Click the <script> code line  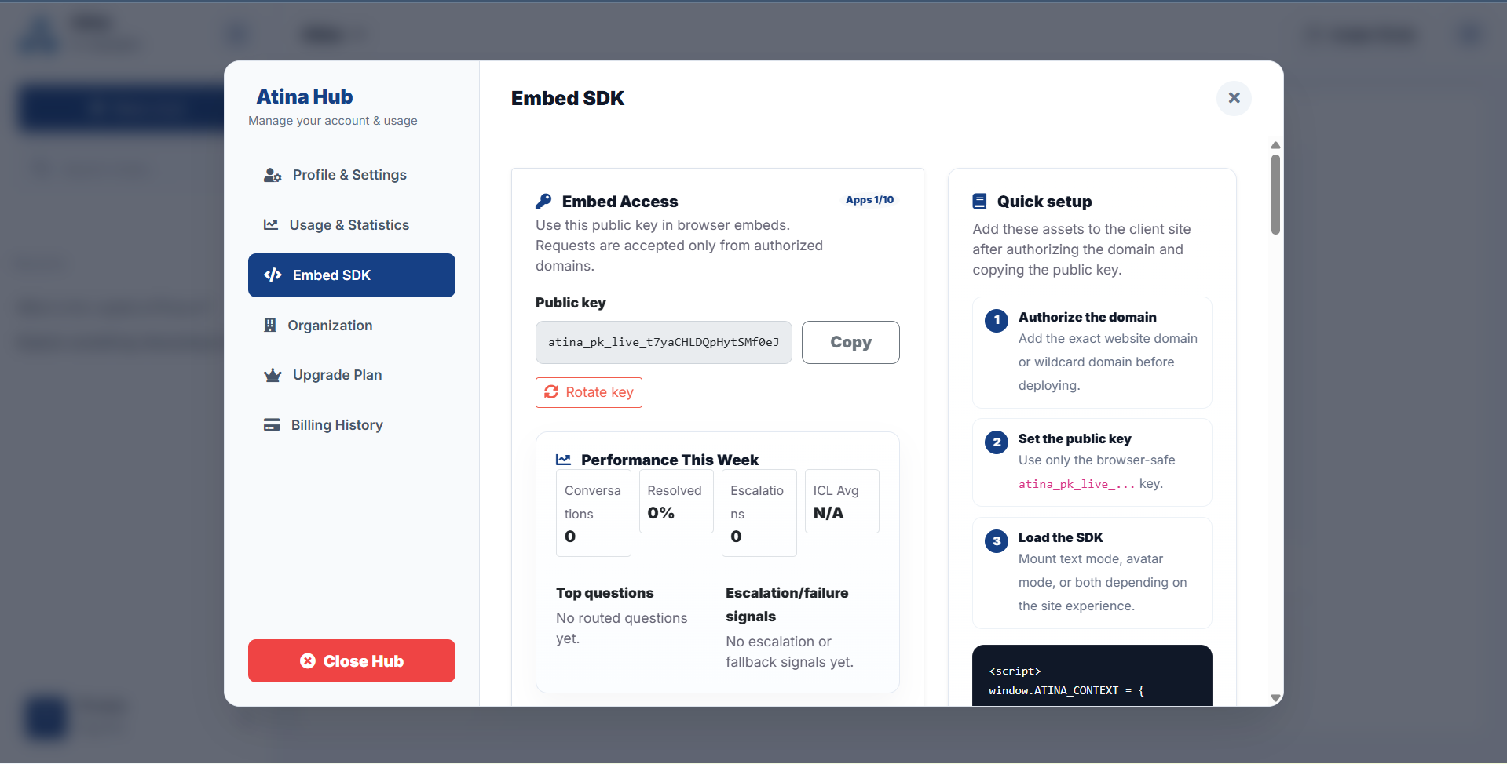[1015, 671]
